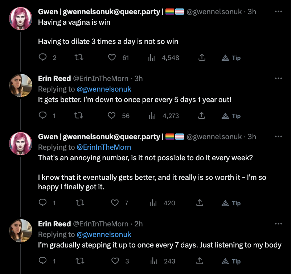Screen dimensions: 291x274
Task: Open @ErinInTheMorn mention link in Gwen's reply
Action: (104, 147)
